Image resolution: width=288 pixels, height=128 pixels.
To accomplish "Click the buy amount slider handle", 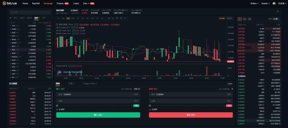I will click(57, 106).
